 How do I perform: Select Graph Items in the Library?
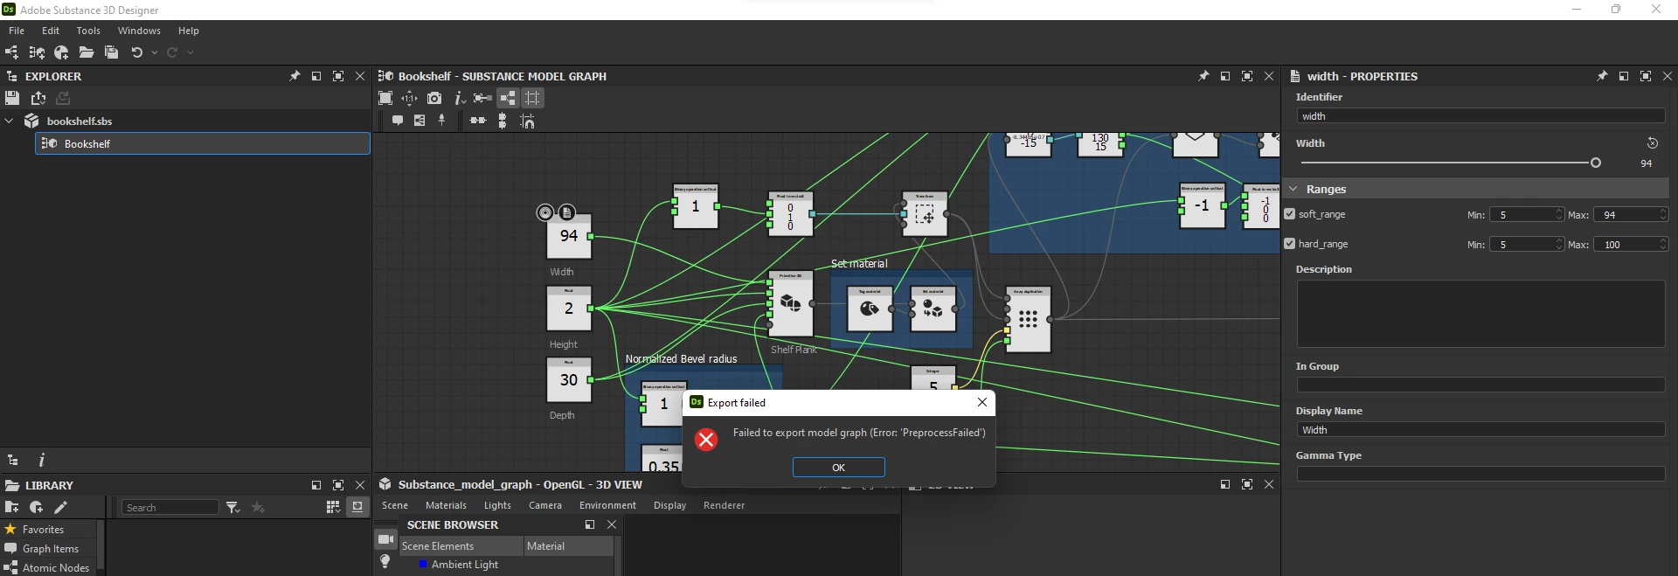coord(50,549)
